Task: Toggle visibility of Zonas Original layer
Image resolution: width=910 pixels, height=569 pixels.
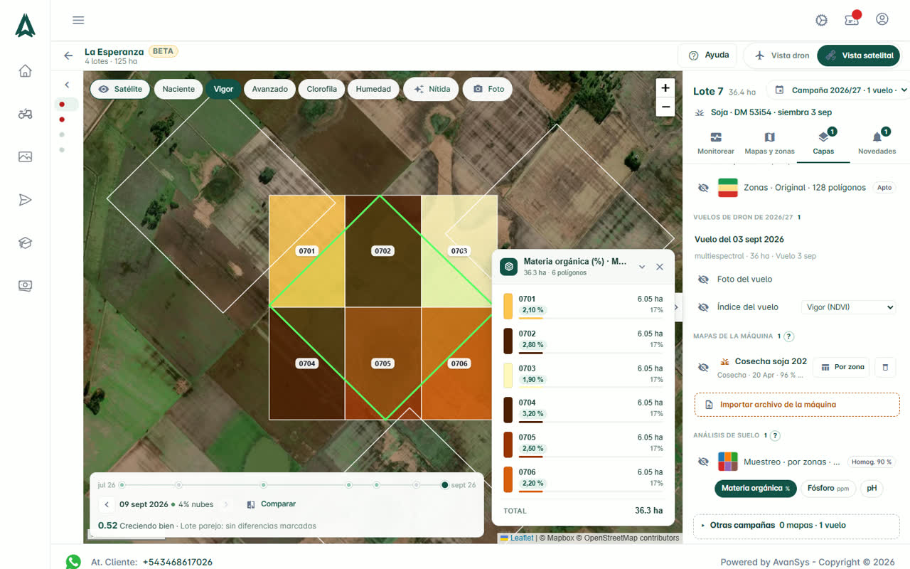Action: point(703,188)
